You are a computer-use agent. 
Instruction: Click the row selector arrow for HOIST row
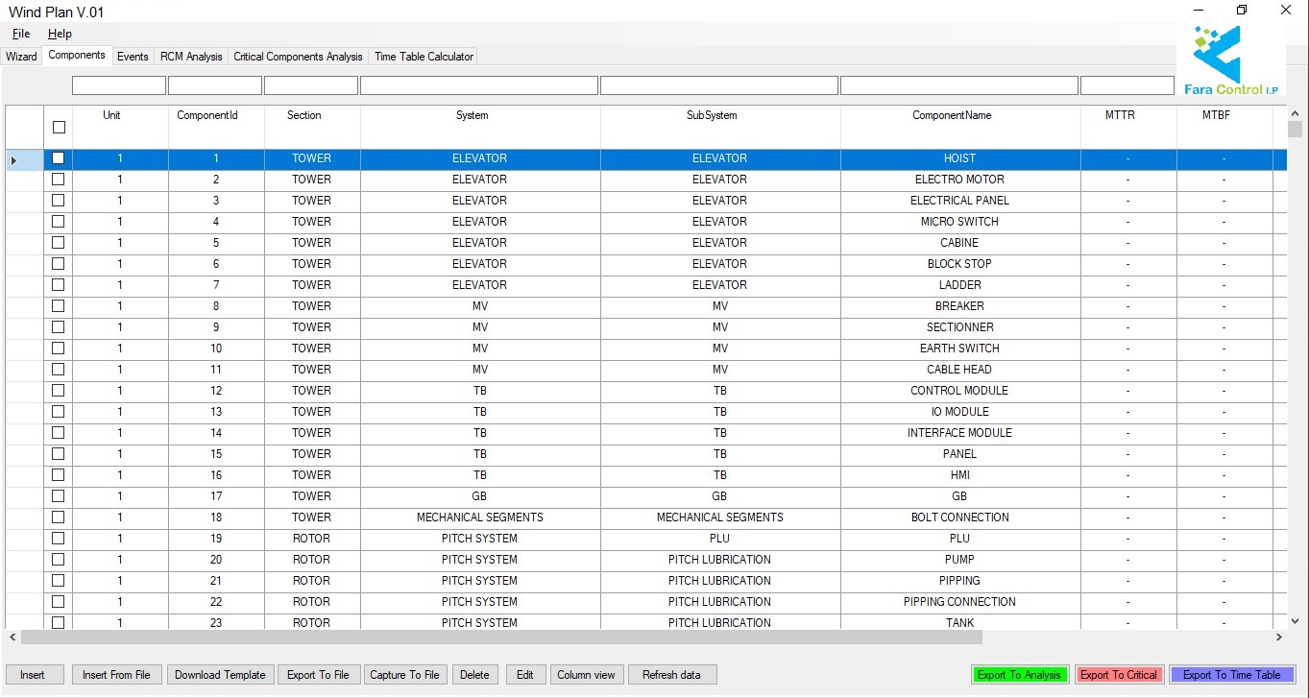[13, 159]
